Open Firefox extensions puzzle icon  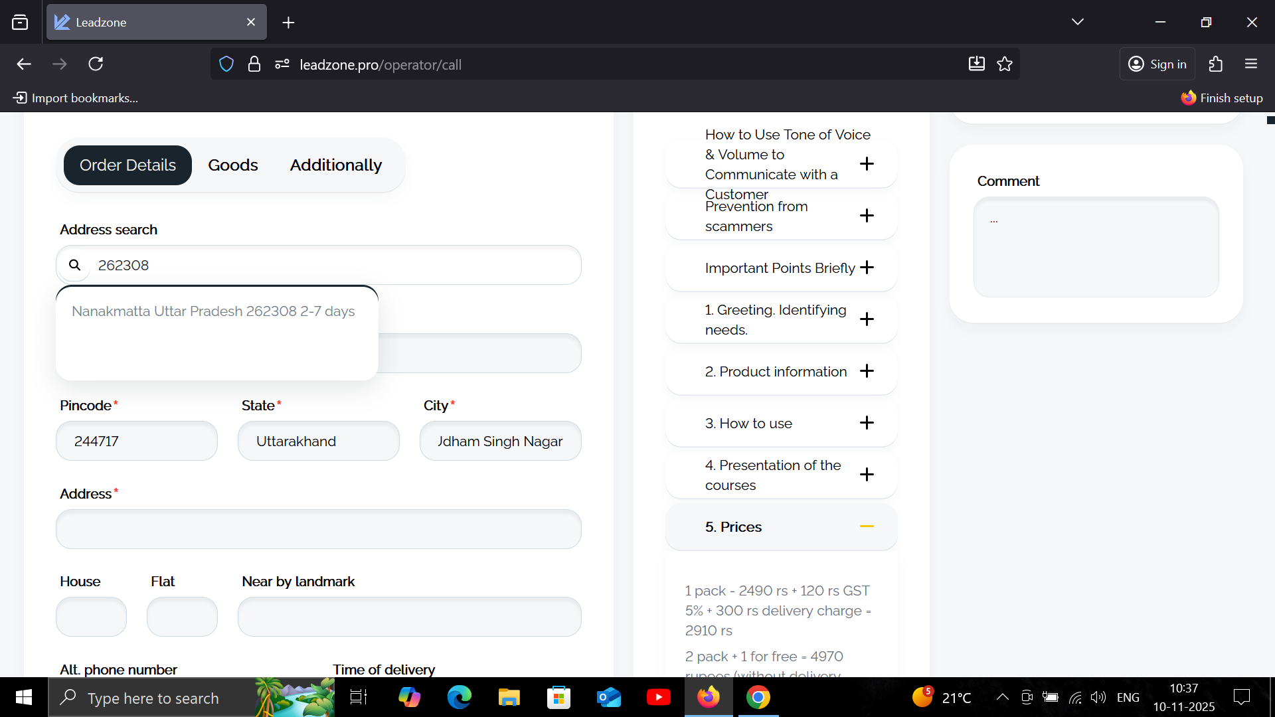click(1215, 64)
